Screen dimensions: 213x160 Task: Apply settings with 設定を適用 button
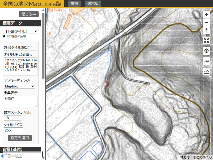20,138
